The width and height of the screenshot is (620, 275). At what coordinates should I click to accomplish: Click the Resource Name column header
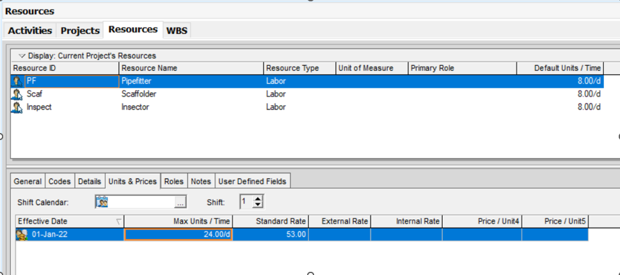[x=191, y=68]
